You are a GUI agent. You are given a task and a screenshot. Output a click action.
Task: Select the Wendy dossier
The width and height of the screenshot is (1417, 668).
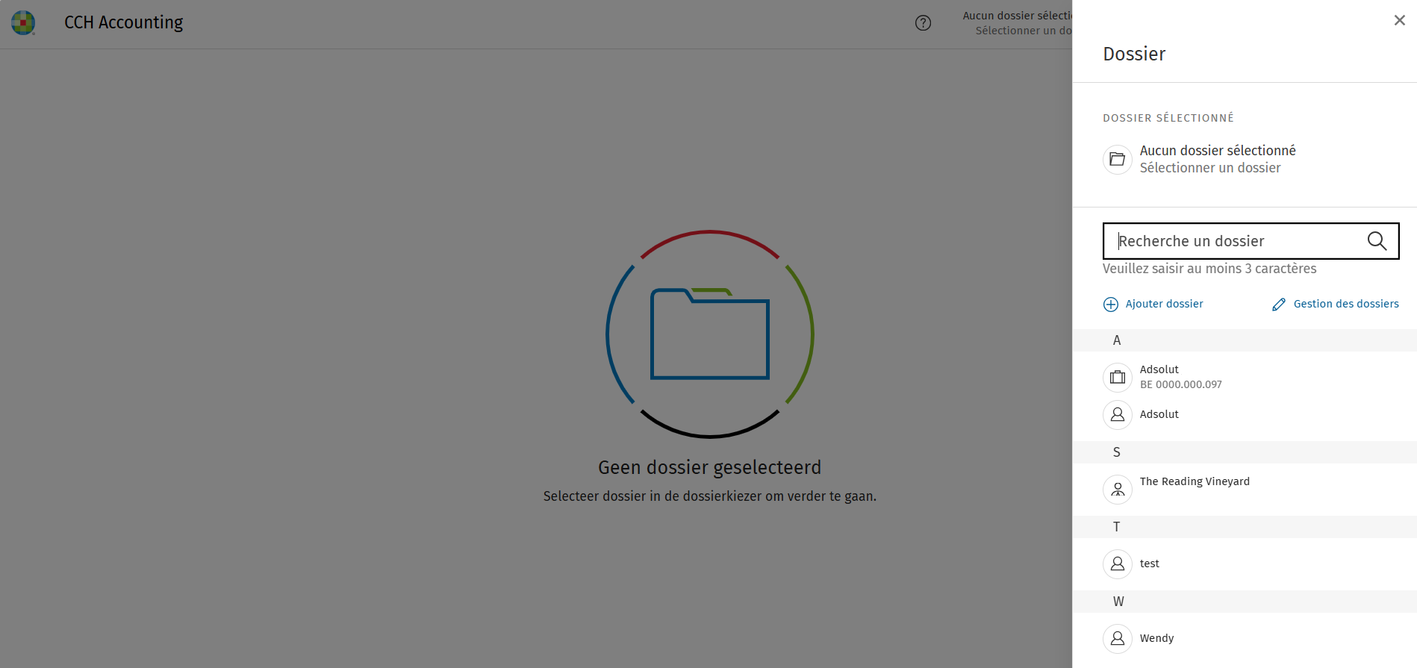tap(1245, 638)
